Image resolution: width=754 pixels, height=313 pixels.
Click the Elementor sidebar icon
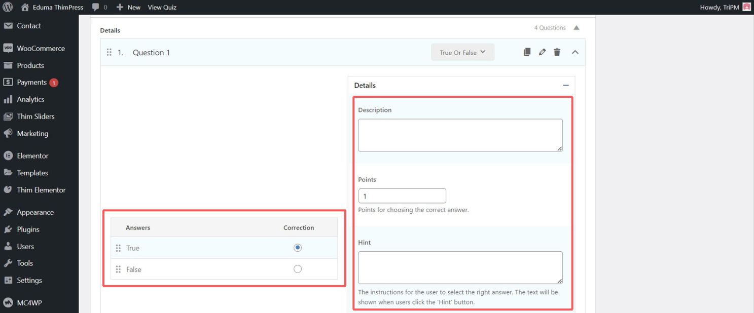(x=8, y=155)
